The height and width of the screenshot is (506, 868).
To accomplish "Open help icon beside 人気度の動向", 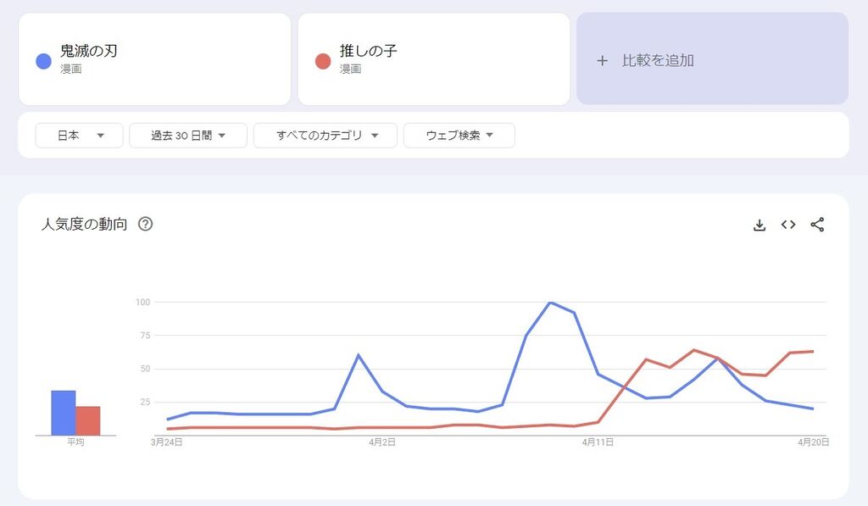I will click(x=145, y=225).
